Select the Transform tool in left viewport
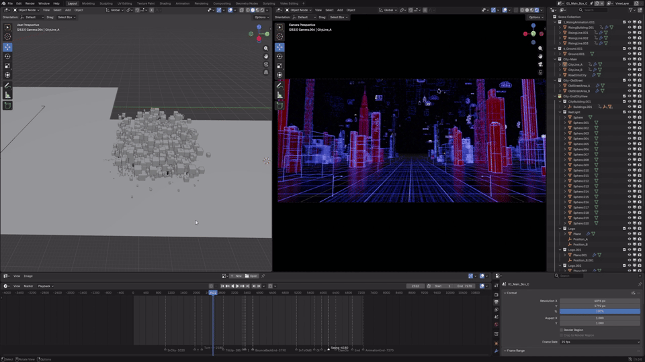This screenshot has width=645, height=362. click(x=7, y=75)
